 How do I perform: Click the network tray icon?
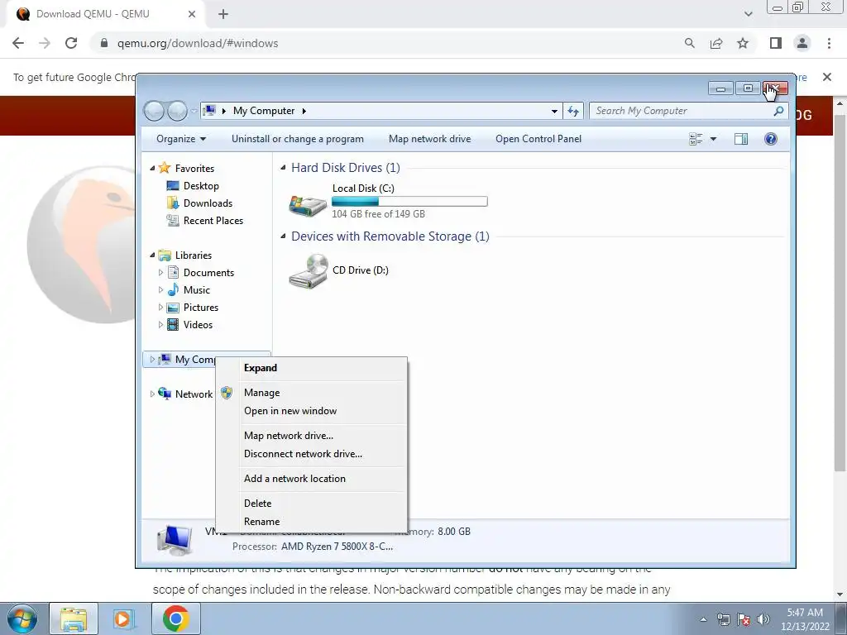(723, 619)
